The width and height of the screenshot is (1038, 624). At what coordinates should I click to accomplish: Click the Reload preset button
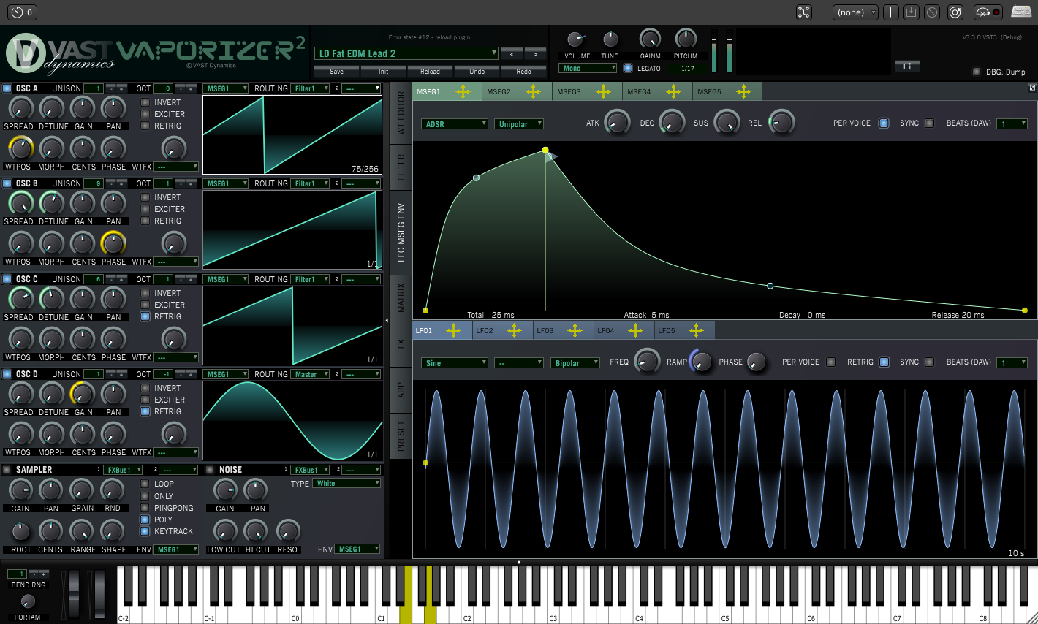(430, 72)
